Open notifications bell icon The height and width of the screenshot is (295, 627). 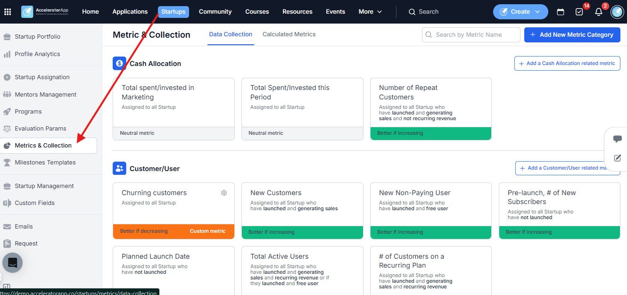[599, 12]
